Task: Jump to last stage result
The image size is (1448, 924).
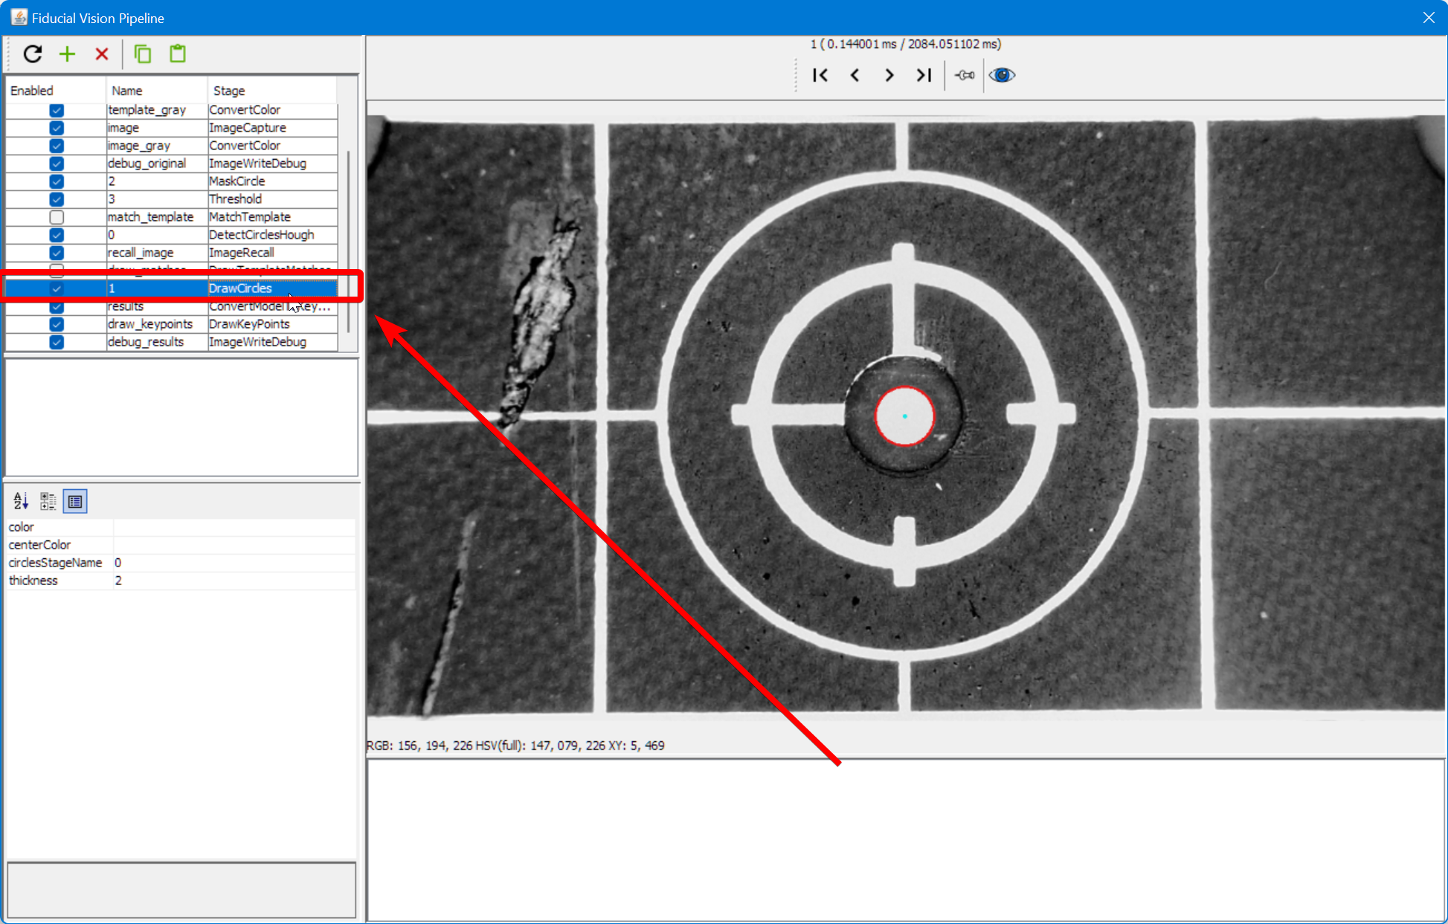Action: pos(924,75)
